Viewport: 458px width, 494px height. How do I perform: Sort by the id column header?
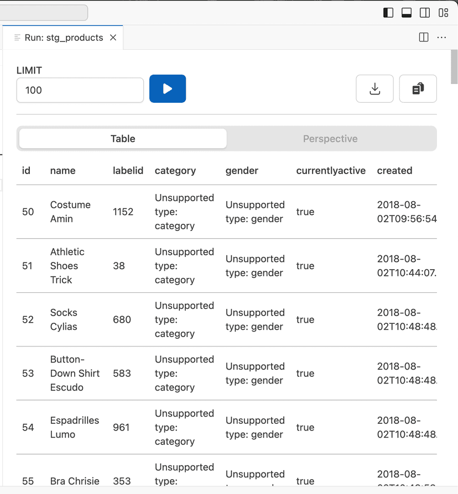(x=25, y=171)
